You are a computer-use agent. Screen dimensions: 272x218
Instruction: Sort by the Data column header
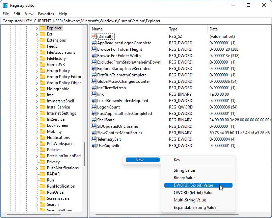coord(239,29)
